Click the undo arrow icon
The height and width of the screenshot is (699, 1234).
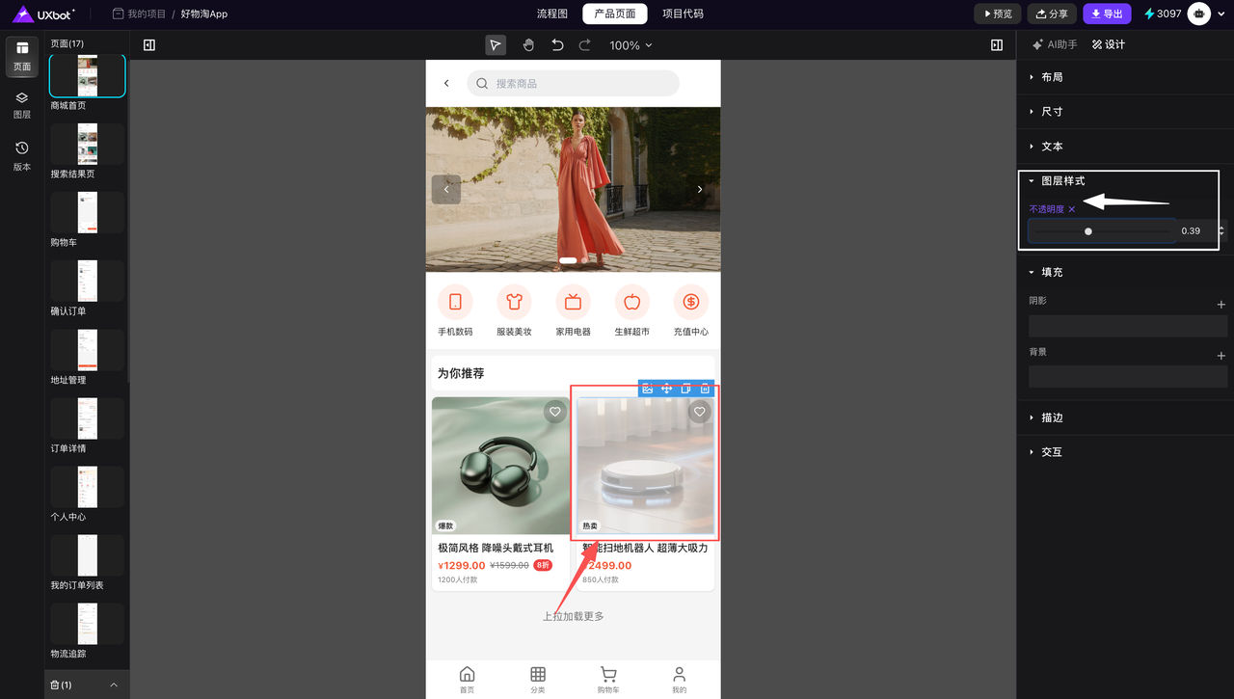point(557,45)
